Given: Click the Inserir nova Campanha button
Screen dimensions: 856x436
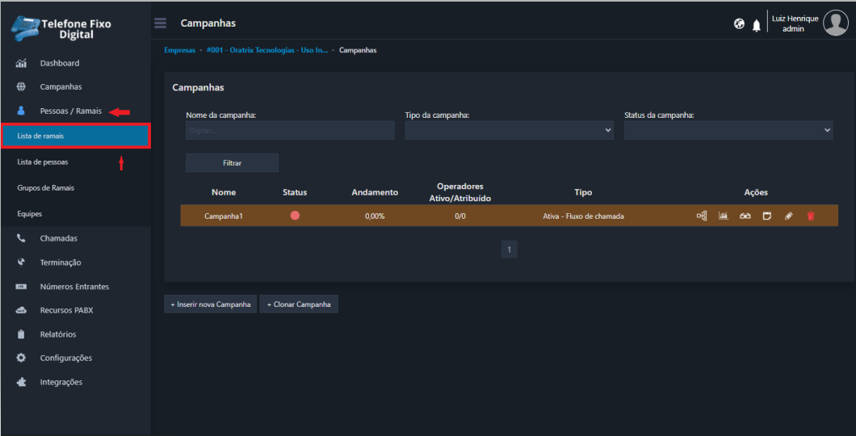Looking at the screenshot, I should (210, 304).
